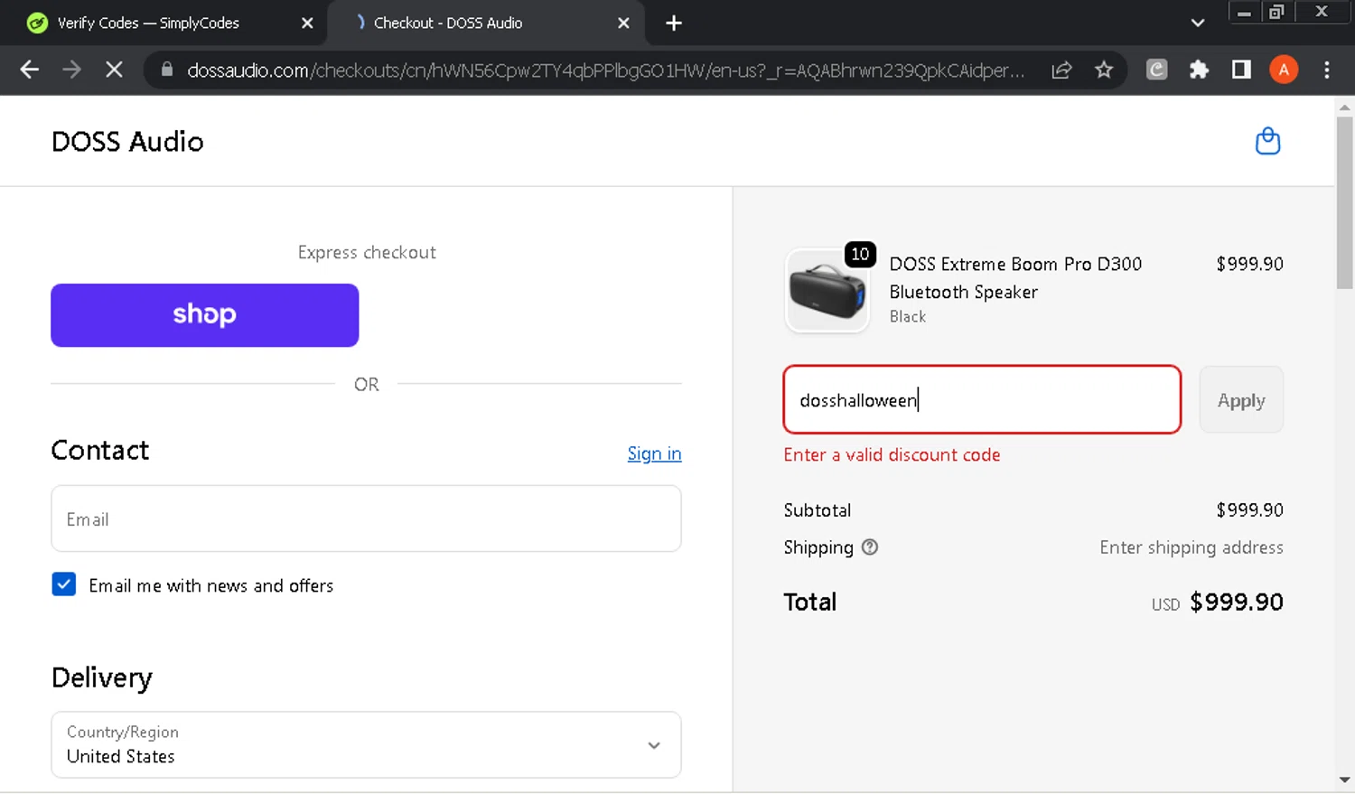This screenshot has height=794, width=1355.
Task: Restore down the browser window
Action: pyautogui.click(x=1276, y=13)
